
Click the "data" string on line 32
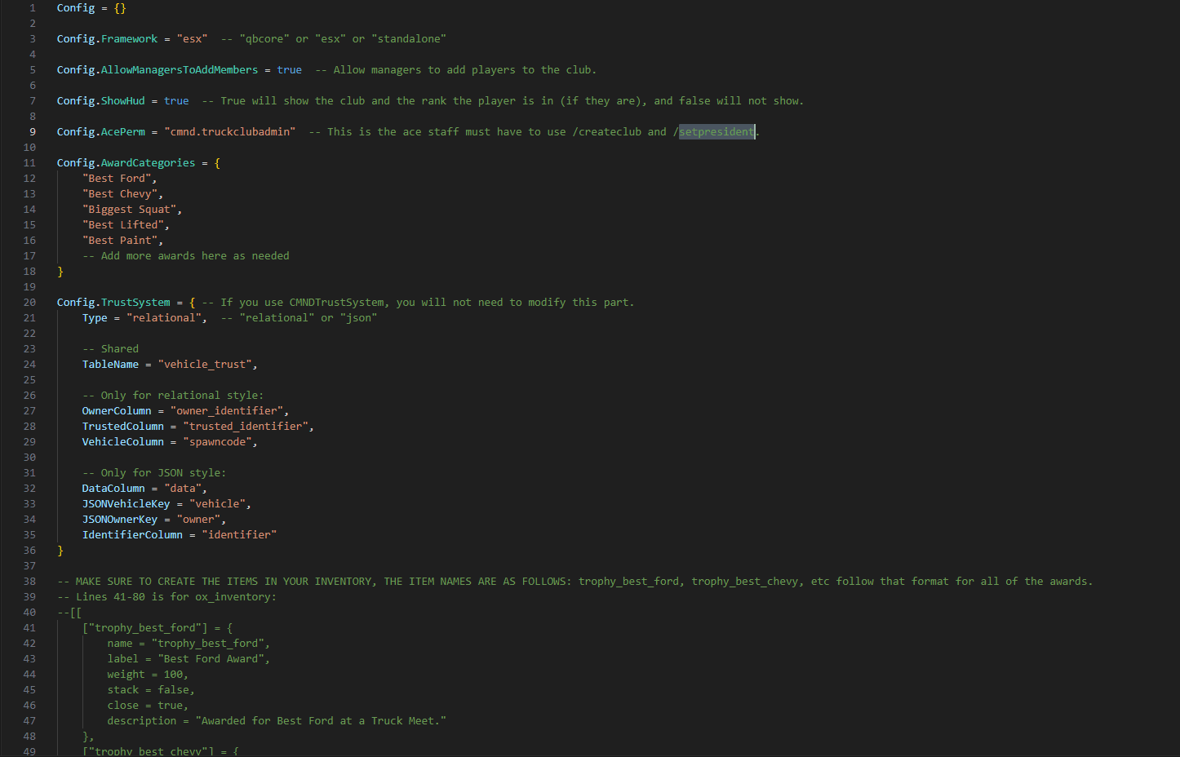coord(183,489)
